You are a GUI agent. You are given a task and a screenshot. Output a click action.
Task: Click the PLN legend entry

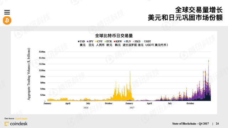click(x=127, y=41)
